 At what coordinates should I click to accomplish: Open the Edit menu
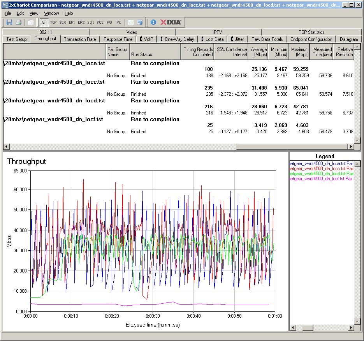(x=20, y=13)
